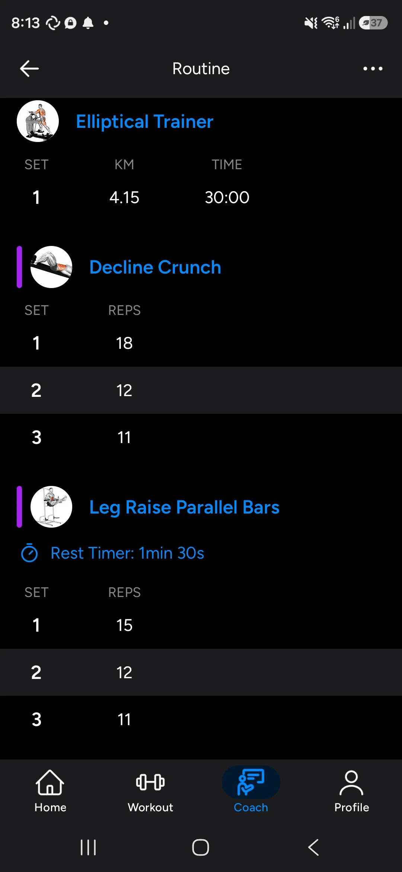The height and width of the screenshot is (872, 402).
Task: Open Leg Raise Parallel Bars exercise details
Action: tap(184, 507)
